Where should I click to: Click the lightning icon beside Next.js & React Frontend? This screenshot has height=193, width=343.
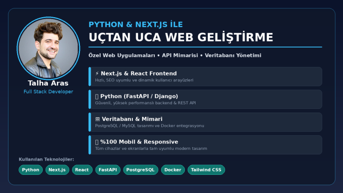coord(97,73)
